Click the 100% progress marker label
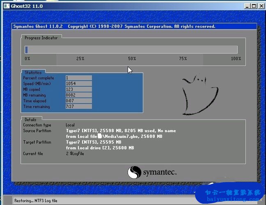 (x=236, y=59)
